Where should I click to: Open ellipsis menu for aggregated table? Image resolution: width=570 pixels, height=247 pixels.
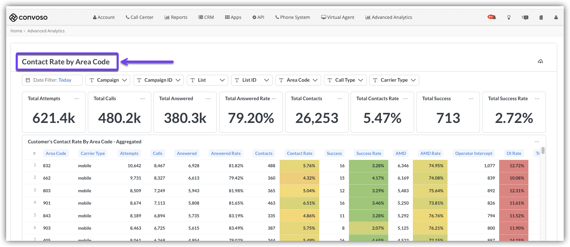point(537,142)
